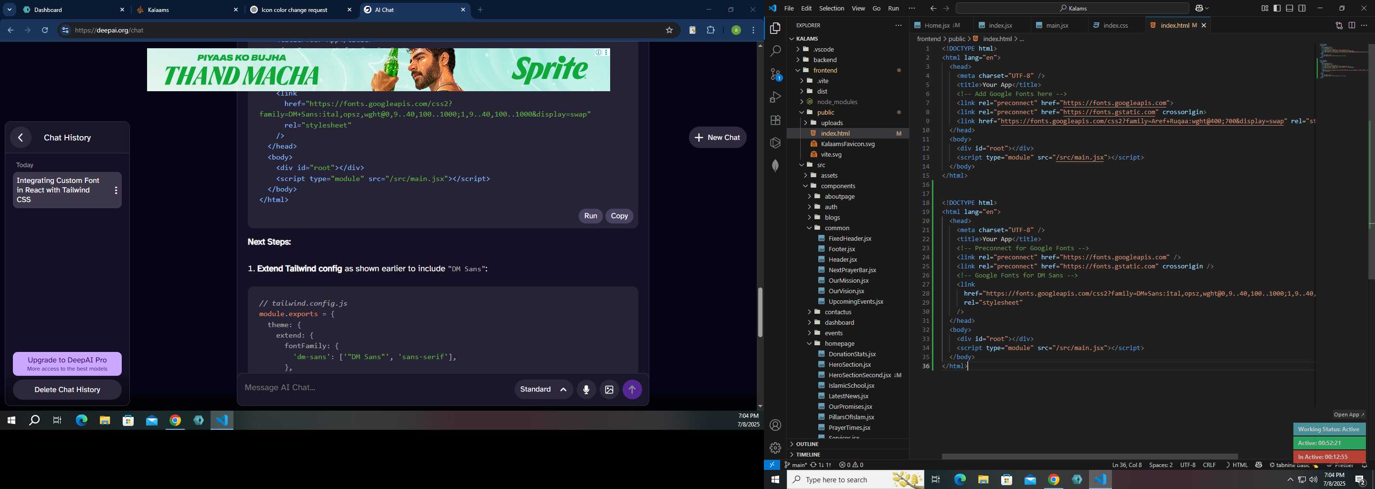
Task: Open Chrome three-dot menu
Action: pyautogui.click(x=753, y=31)
